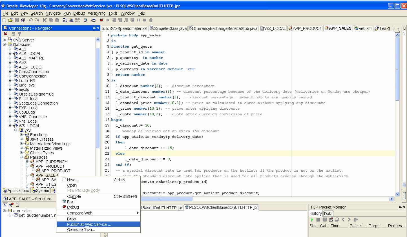Viewport: 407px width, 237px height.
Task: Click the red X delete icon in Connections Navigator
Action: pos(5,34)
